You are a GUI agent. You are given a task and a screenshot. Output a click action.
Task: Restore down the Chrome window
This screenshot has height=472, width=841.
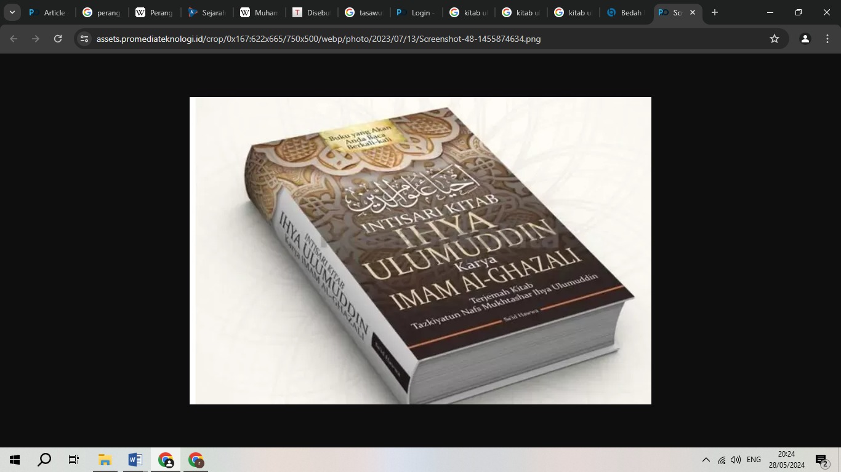click(798, 12)
